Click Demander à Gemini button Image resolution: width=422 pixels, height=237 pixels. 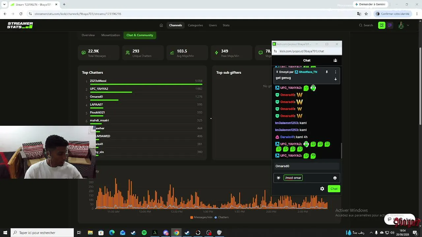[370, 4]
